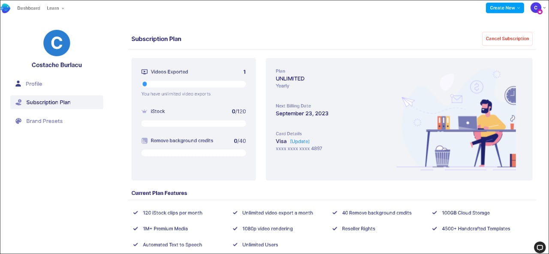This screenshot has height=254, width=549.
Task: Open the Profile section
Action: click(x=34, y=84)
